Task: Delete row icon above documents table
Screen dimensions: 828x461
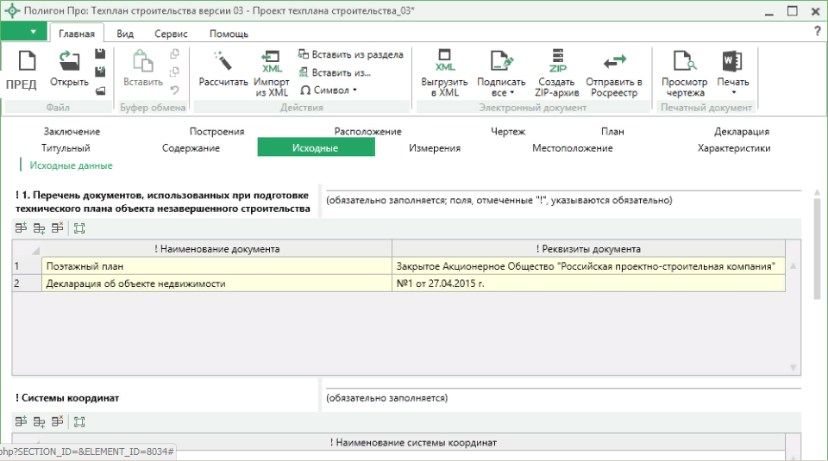Action: coord(57,228)
